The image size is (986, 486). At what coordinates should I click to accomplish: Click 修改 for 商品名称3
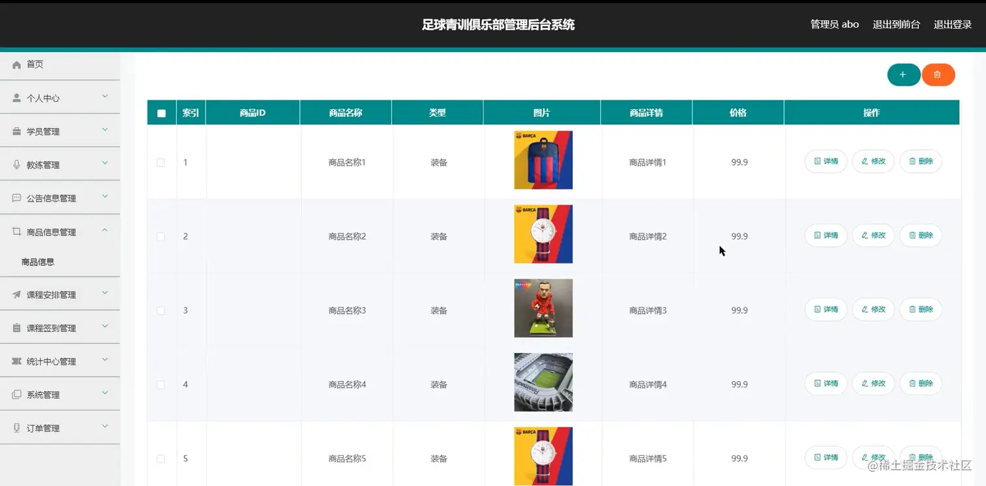pos(873,309)
